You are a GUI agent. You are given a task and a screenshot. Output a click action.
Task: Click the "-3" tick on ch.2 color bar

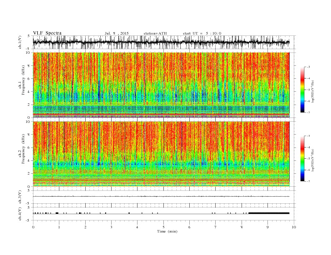308,136
